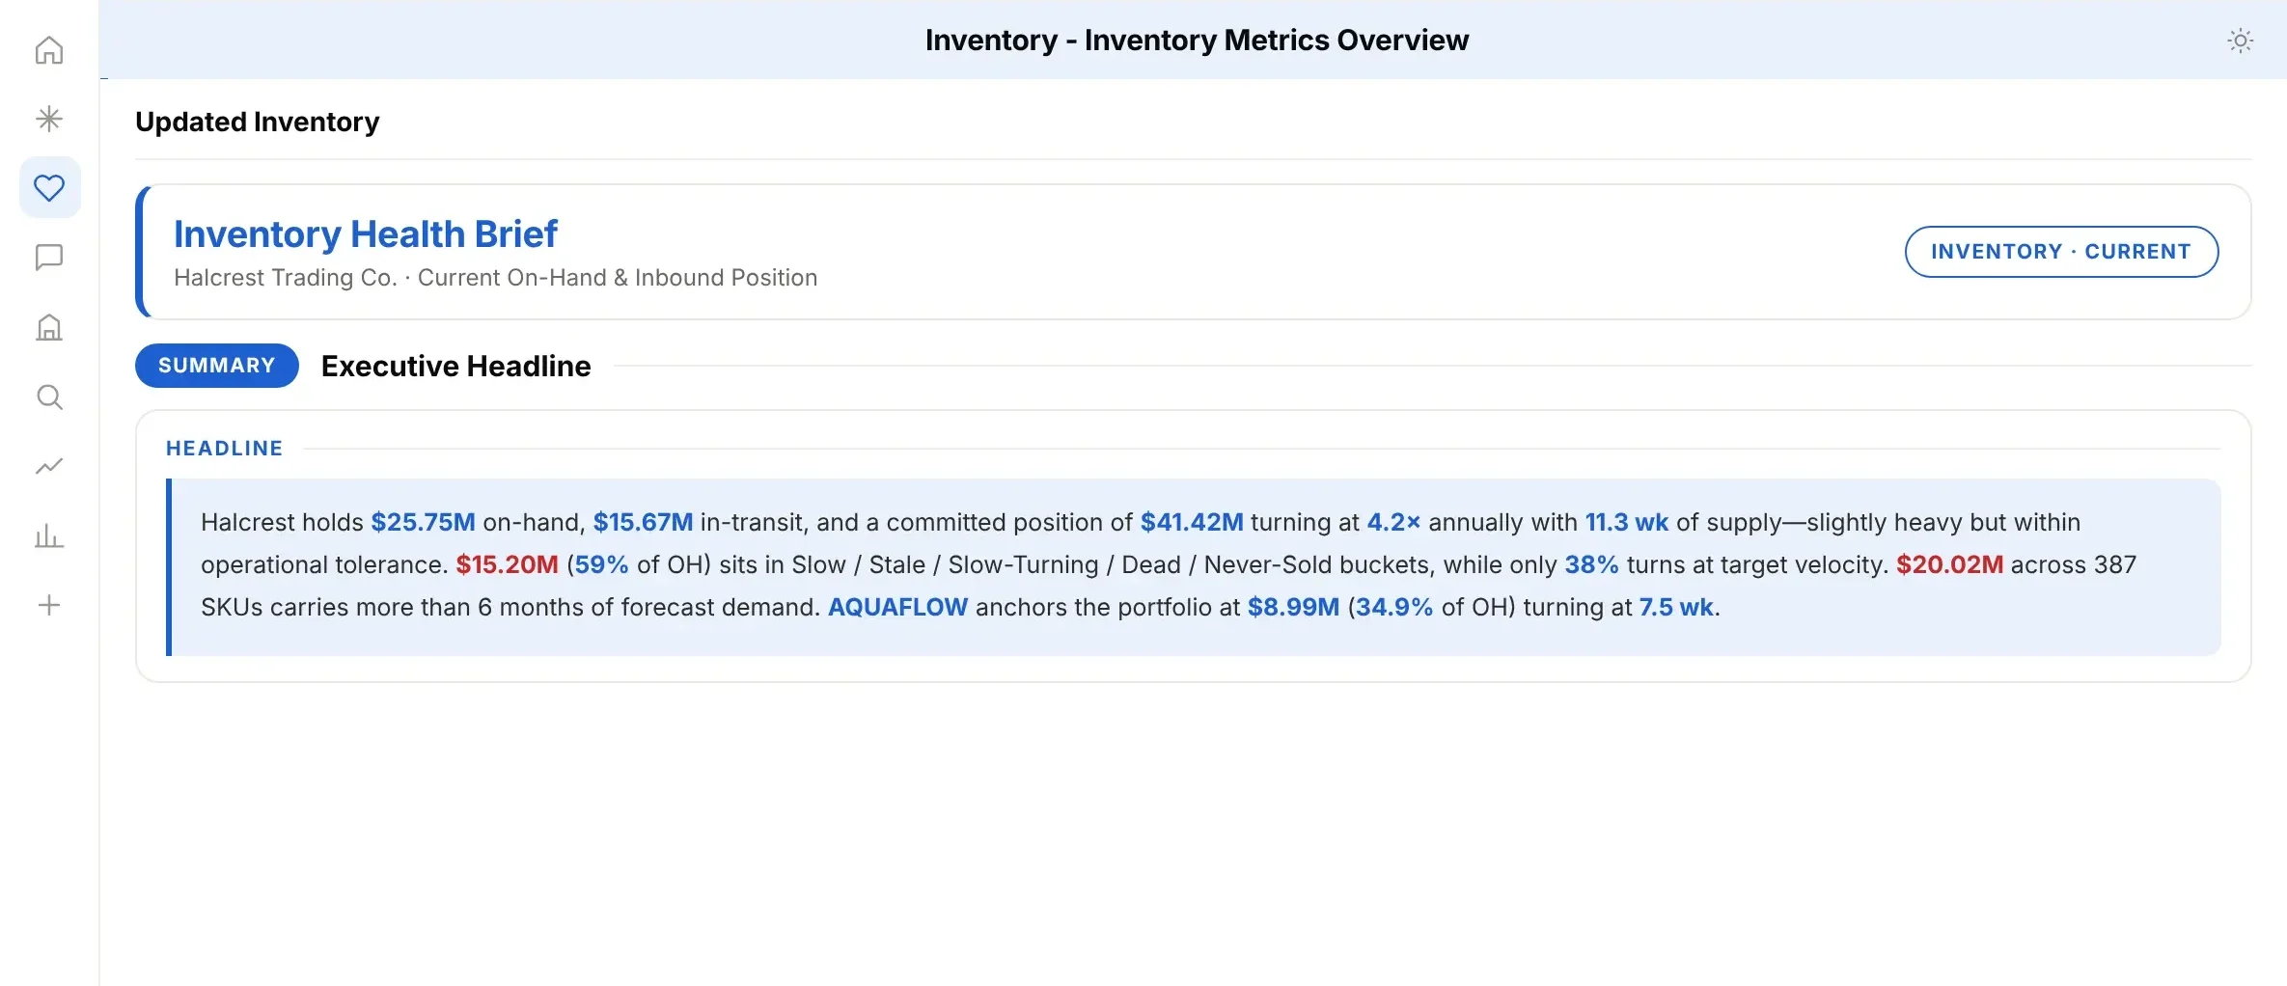2287x986 pixels.
Task: Click the $8.99M AQUAFLOW value
Action: pos(1294,607)
